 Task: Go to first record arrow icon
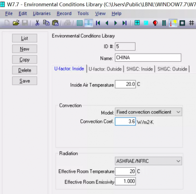(x=98, y=23)
